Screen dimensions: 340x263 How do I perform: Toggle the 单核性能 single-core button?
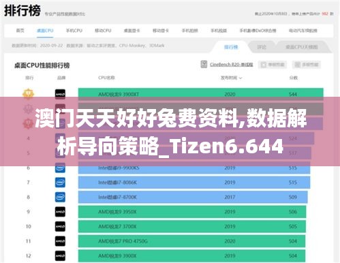coord(273,65)
